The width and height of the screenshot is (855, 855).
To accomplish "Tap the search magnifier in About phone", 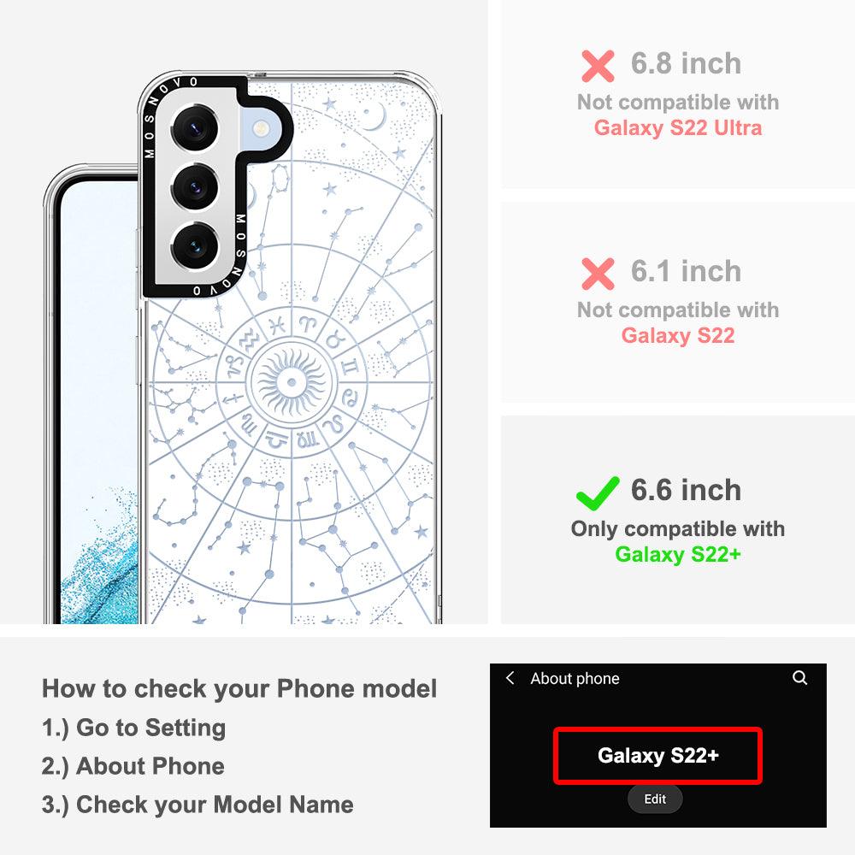I will click(800, 678).
